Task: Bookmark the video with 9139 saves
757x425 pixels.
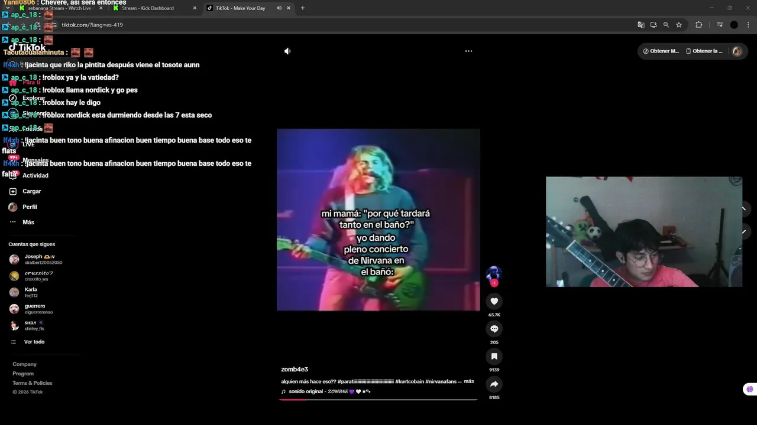Action: pyautogui.click(x=494, y=356)
